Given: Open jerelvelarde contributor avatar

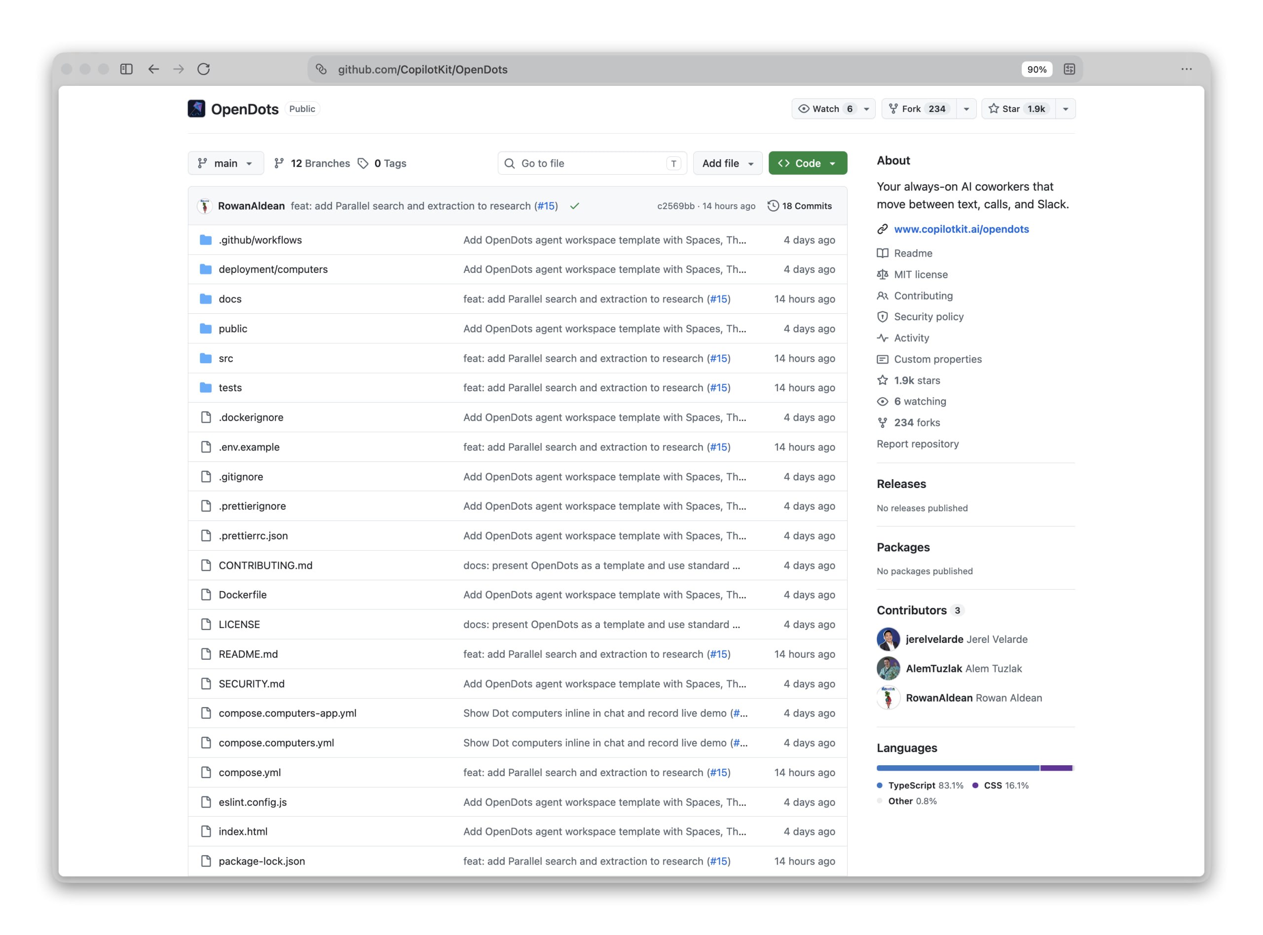Looking at the screenshot, I should 888,639.
